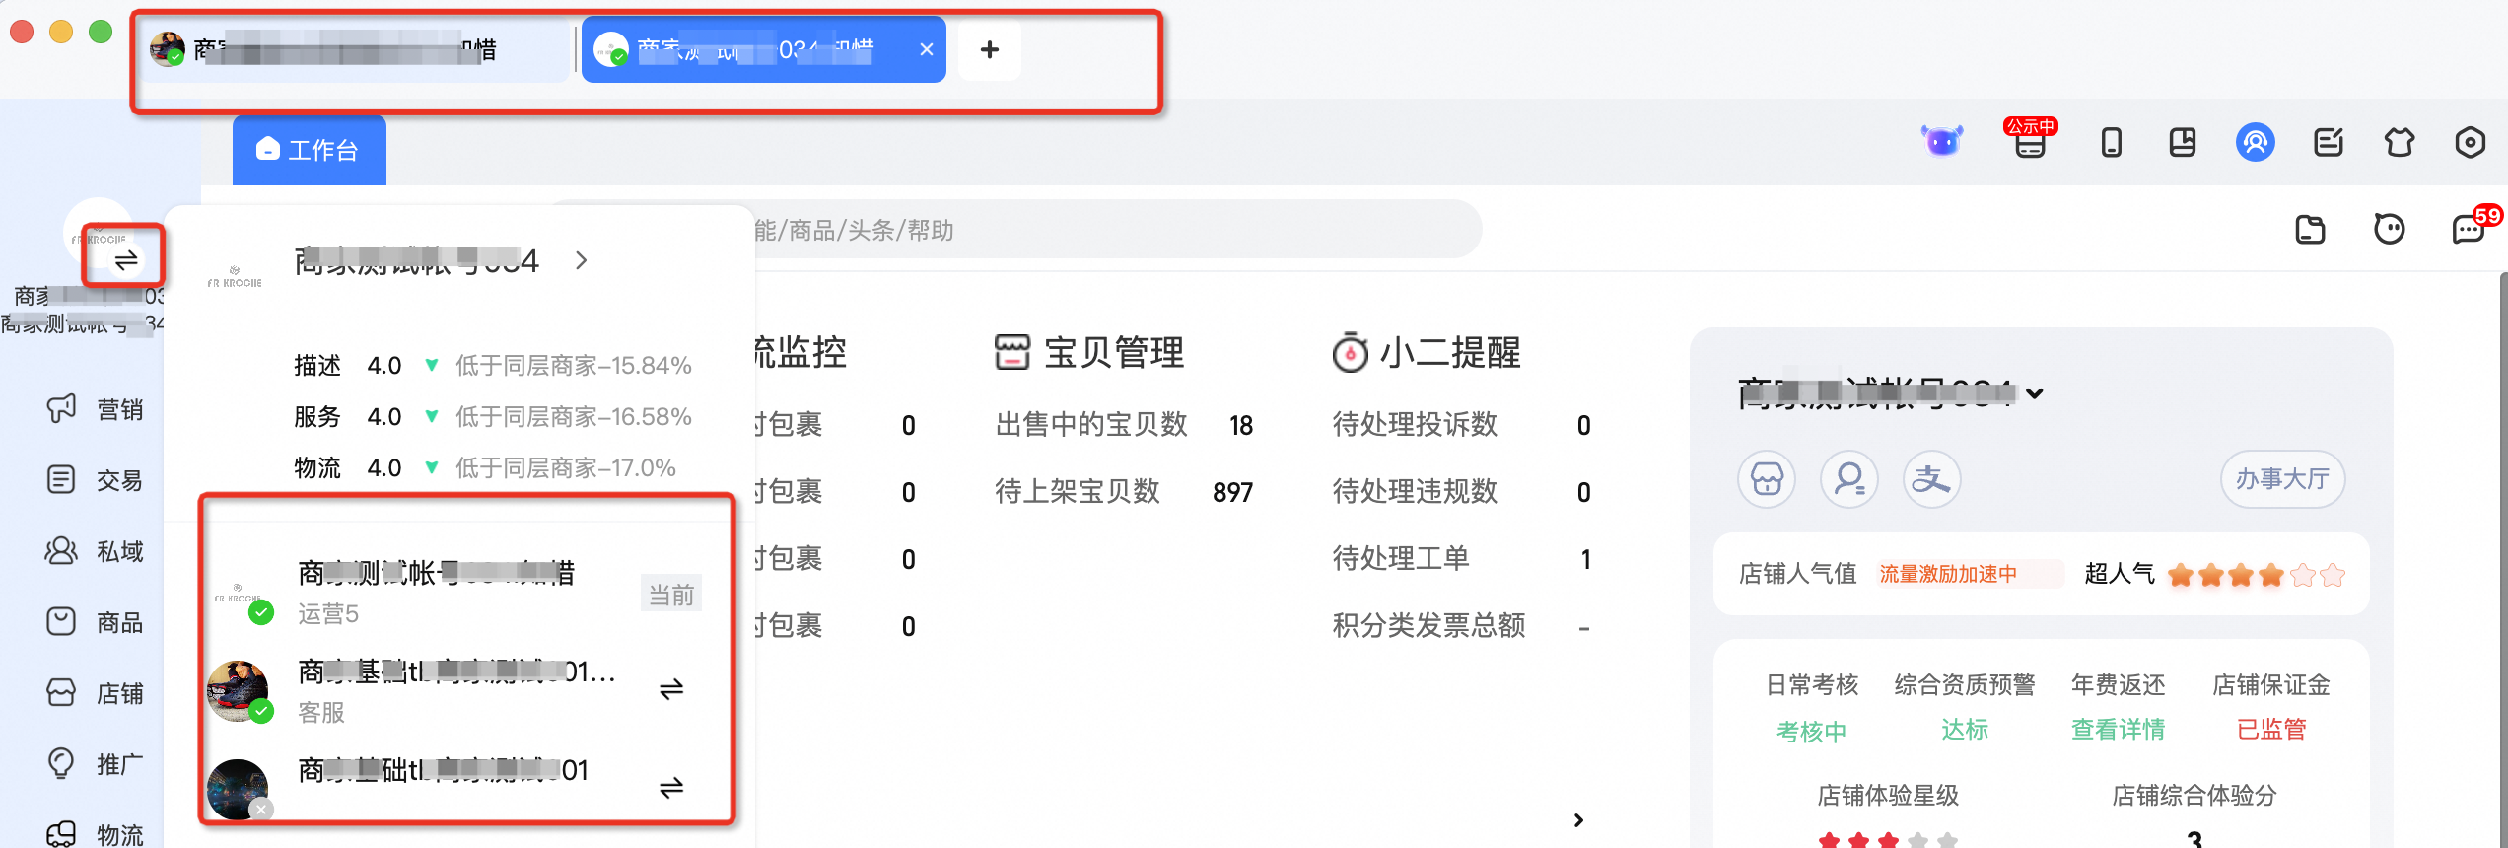Screen dimensions: 2508x848
Task: Click 出售中的宝贝数 value 18
Action: coord(1240,425)
